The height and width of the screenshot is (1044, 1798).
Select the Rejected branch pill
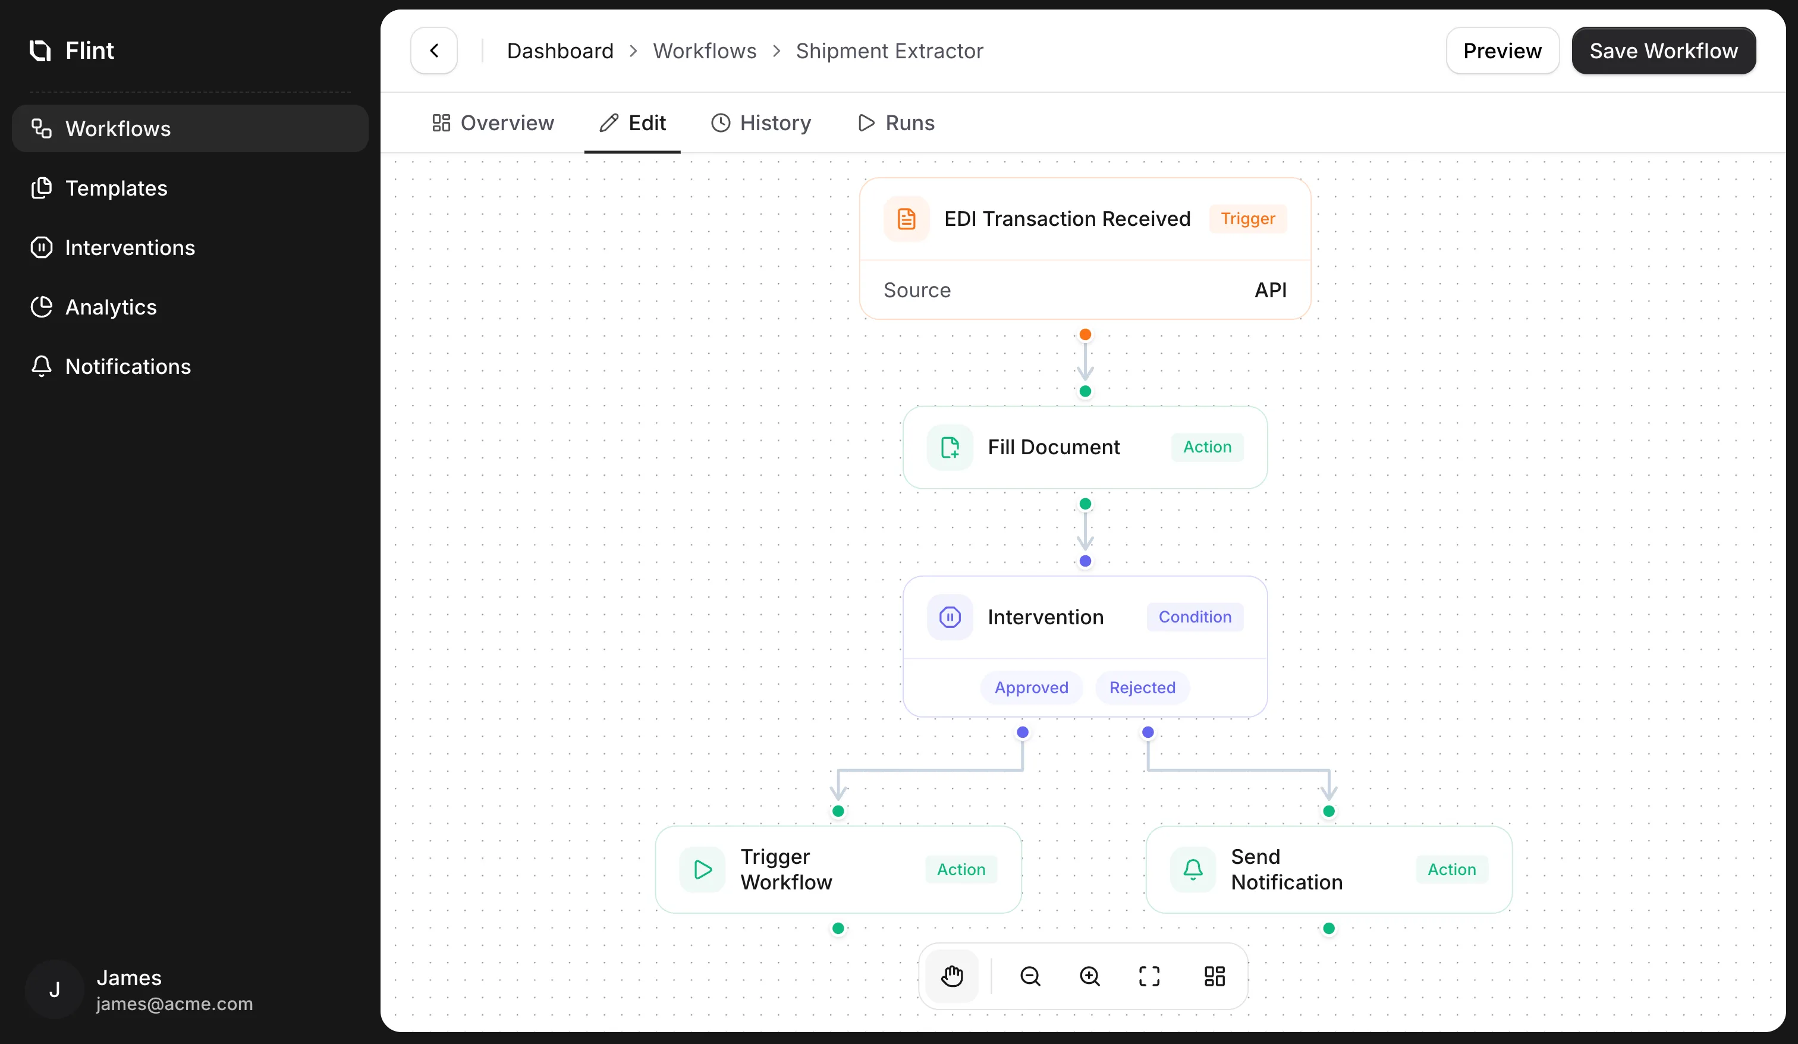point(1142,687)
